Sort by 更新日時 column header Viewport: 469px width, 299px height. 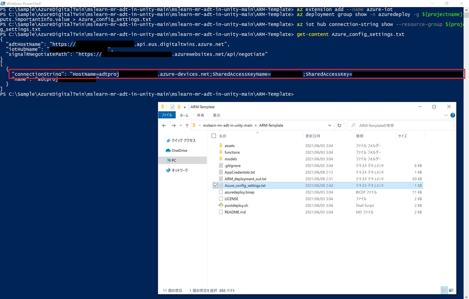tap(313, 136)
